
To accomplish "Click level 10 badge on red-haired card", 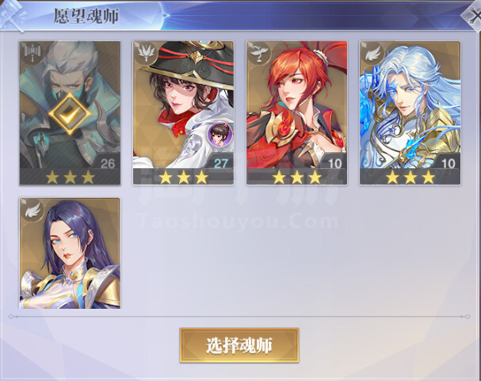I will (x=334, y=164).
